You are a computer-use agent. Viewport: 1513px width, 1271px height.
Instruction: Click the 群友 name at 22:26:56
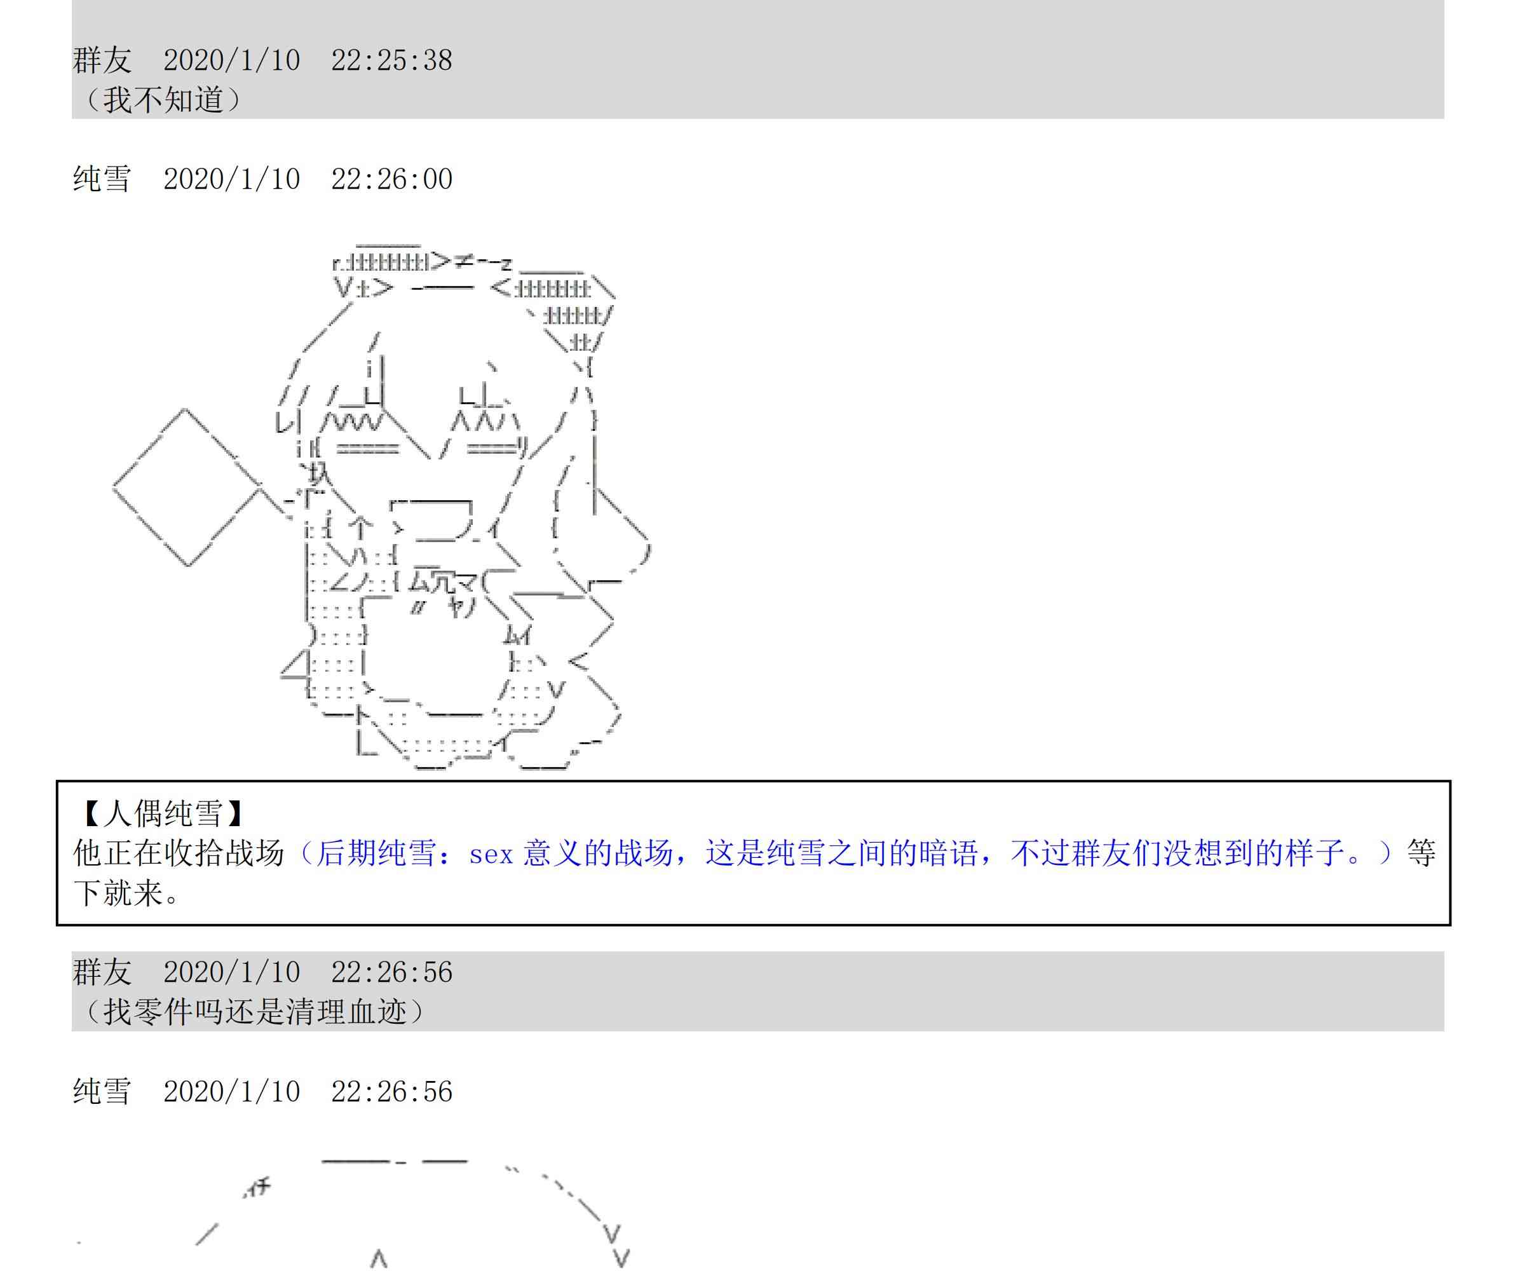click(102, 973)
